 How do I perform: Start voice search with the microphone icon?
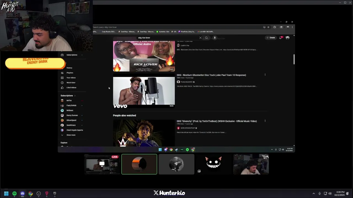(215, 38)
